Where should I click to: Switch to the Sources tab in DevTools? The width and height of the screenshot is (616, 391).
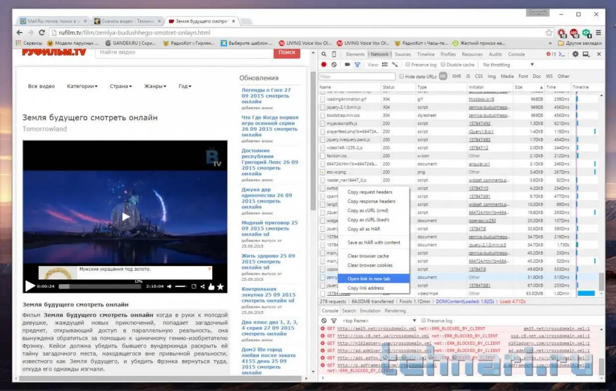pos(402,54)
